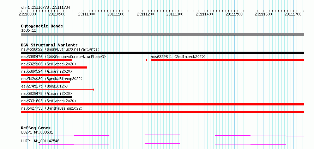
Task: Click ruler position 23111300
Action: click(175, 14)
